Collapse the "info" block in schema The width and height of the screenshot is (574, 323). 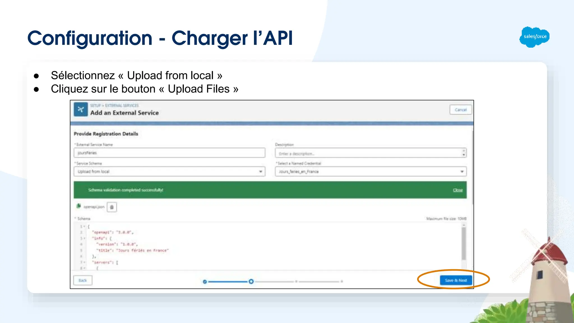pyautogui.click(x=84, y=238)
